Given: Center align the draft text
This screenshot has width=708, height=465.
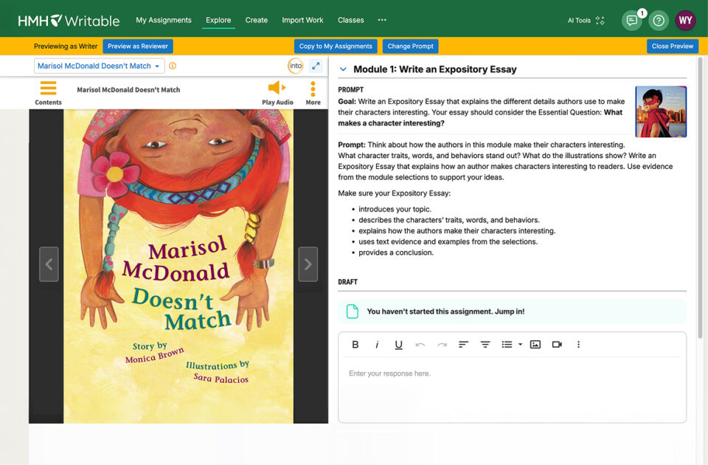Looking at the screenshot, I should coord(485,345).
